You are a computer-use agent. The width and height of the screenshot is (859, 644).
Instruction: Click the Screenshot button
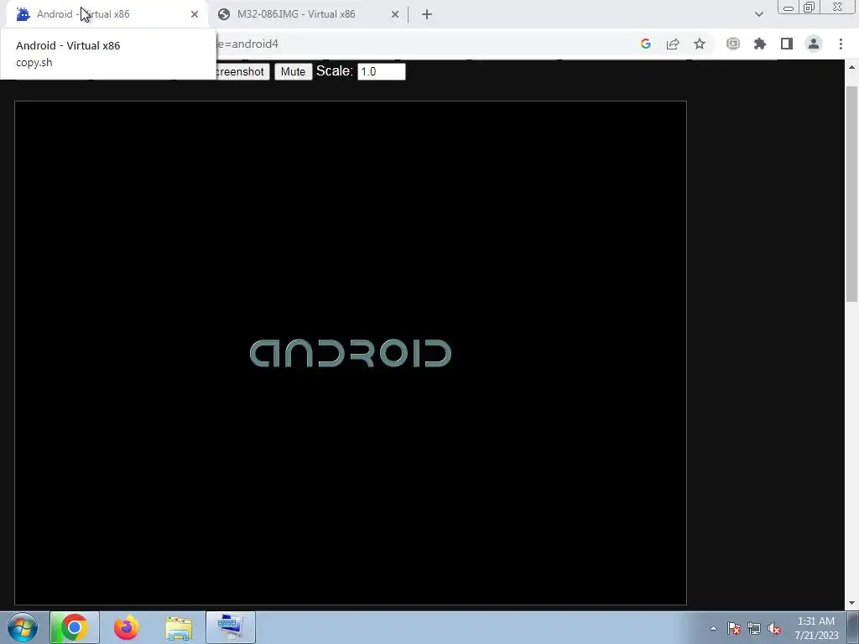click(x=242, y=72)
